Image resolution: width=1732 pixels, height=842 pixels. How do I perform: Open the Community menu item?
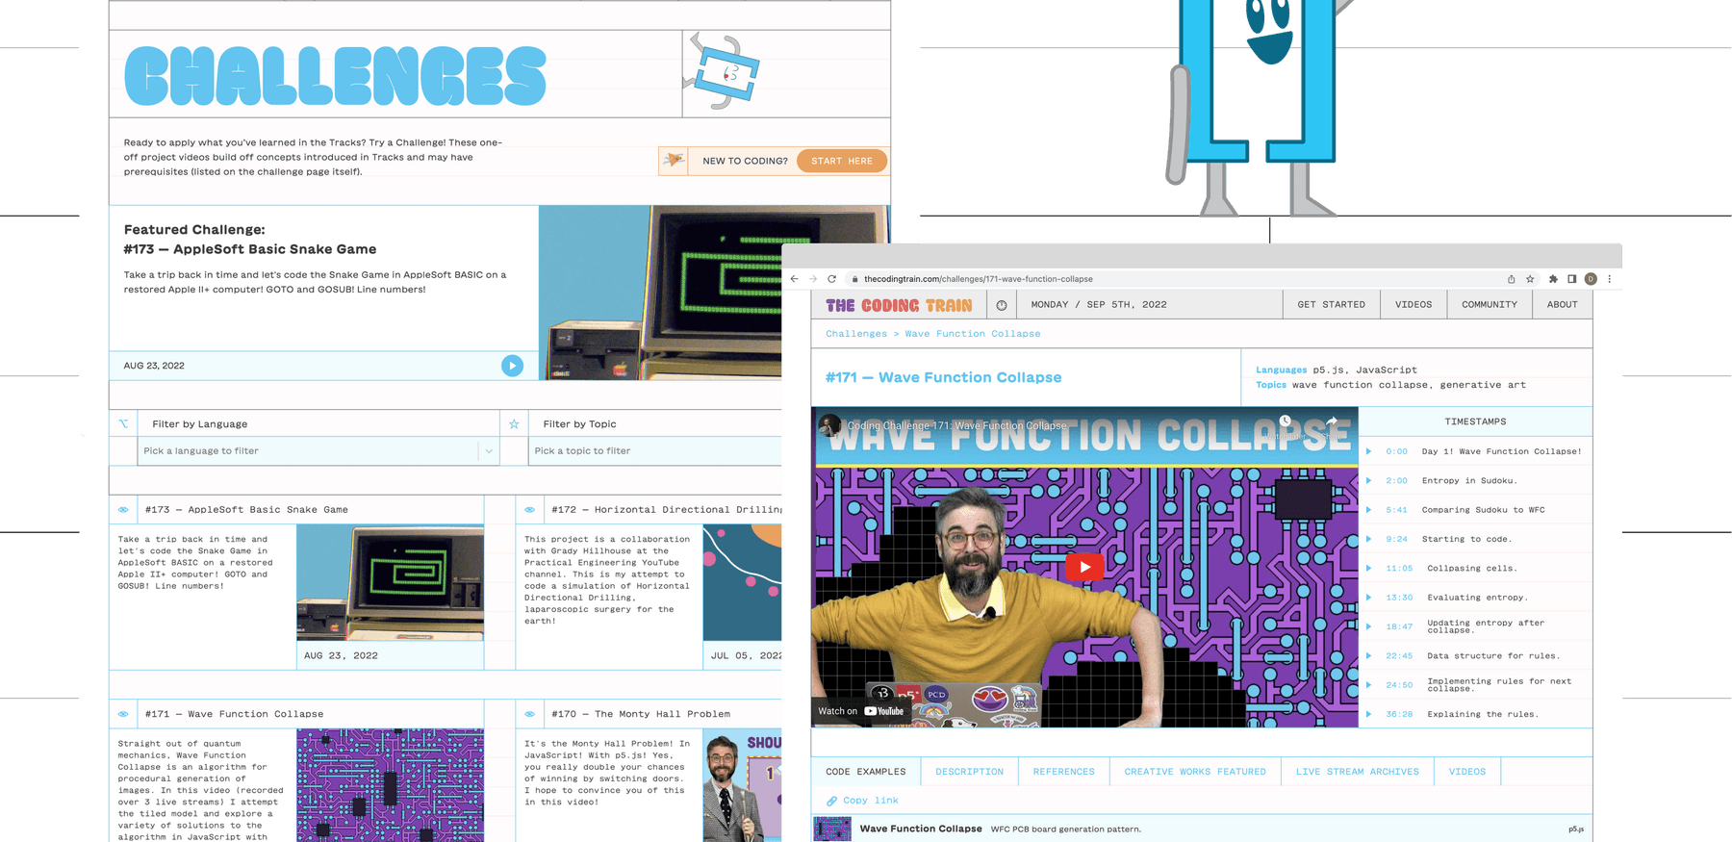1489,305
